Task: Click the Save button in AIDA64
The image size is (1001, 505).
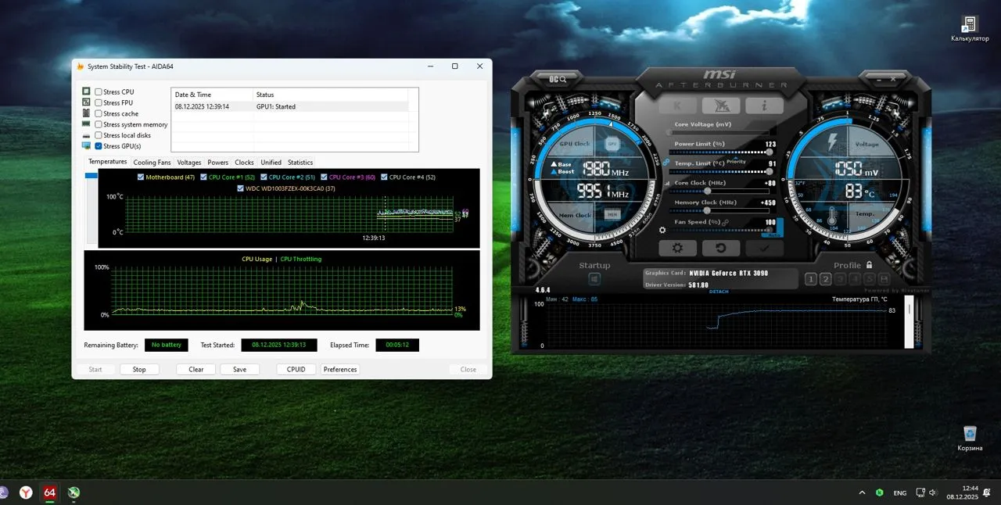Action: tap(239, 370)
